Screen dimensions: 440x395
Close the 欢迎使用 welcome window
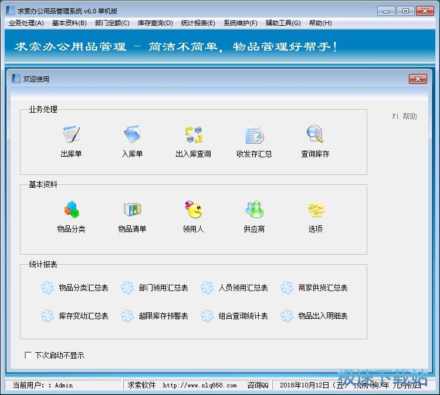(417, 79)
